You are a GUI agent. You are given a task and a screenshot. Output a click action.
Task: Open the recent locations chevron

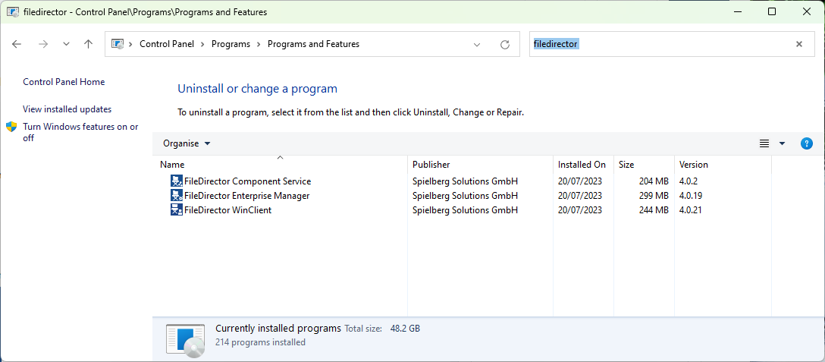66,44
